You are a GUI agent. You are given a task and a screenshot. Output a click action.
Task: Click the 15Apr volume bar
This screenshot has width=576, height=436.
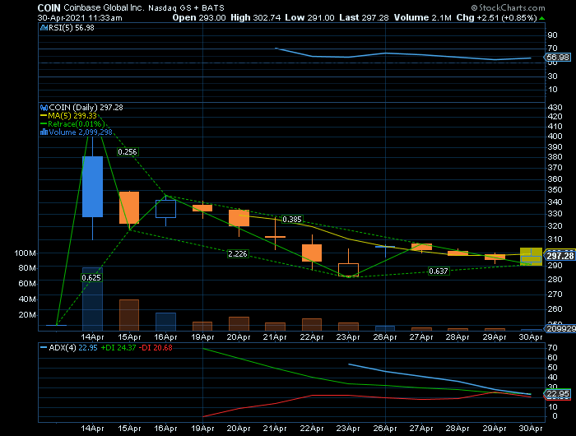tap(129, 315)
